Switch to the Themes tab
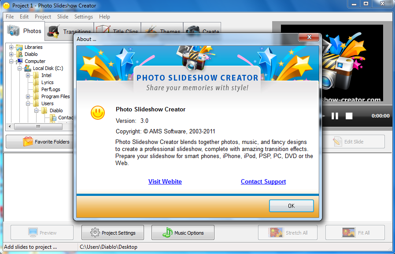395x254 pixels. tap(162, 28)
